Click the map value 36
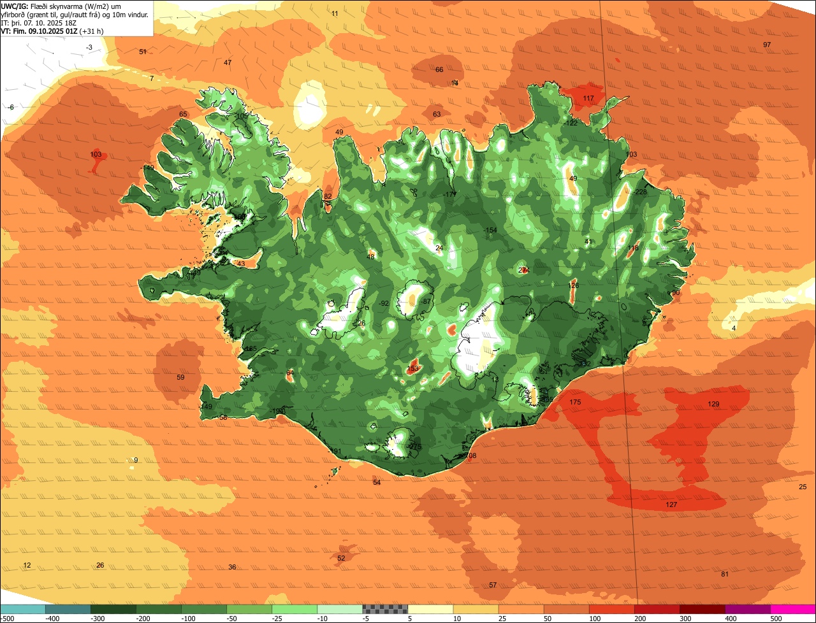Image resolution: width=816 pixels, height=623 pixels. pos(232,568)
